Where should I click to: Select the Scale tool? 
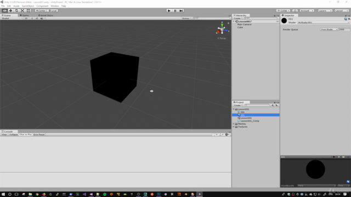(x=22, y=11)
